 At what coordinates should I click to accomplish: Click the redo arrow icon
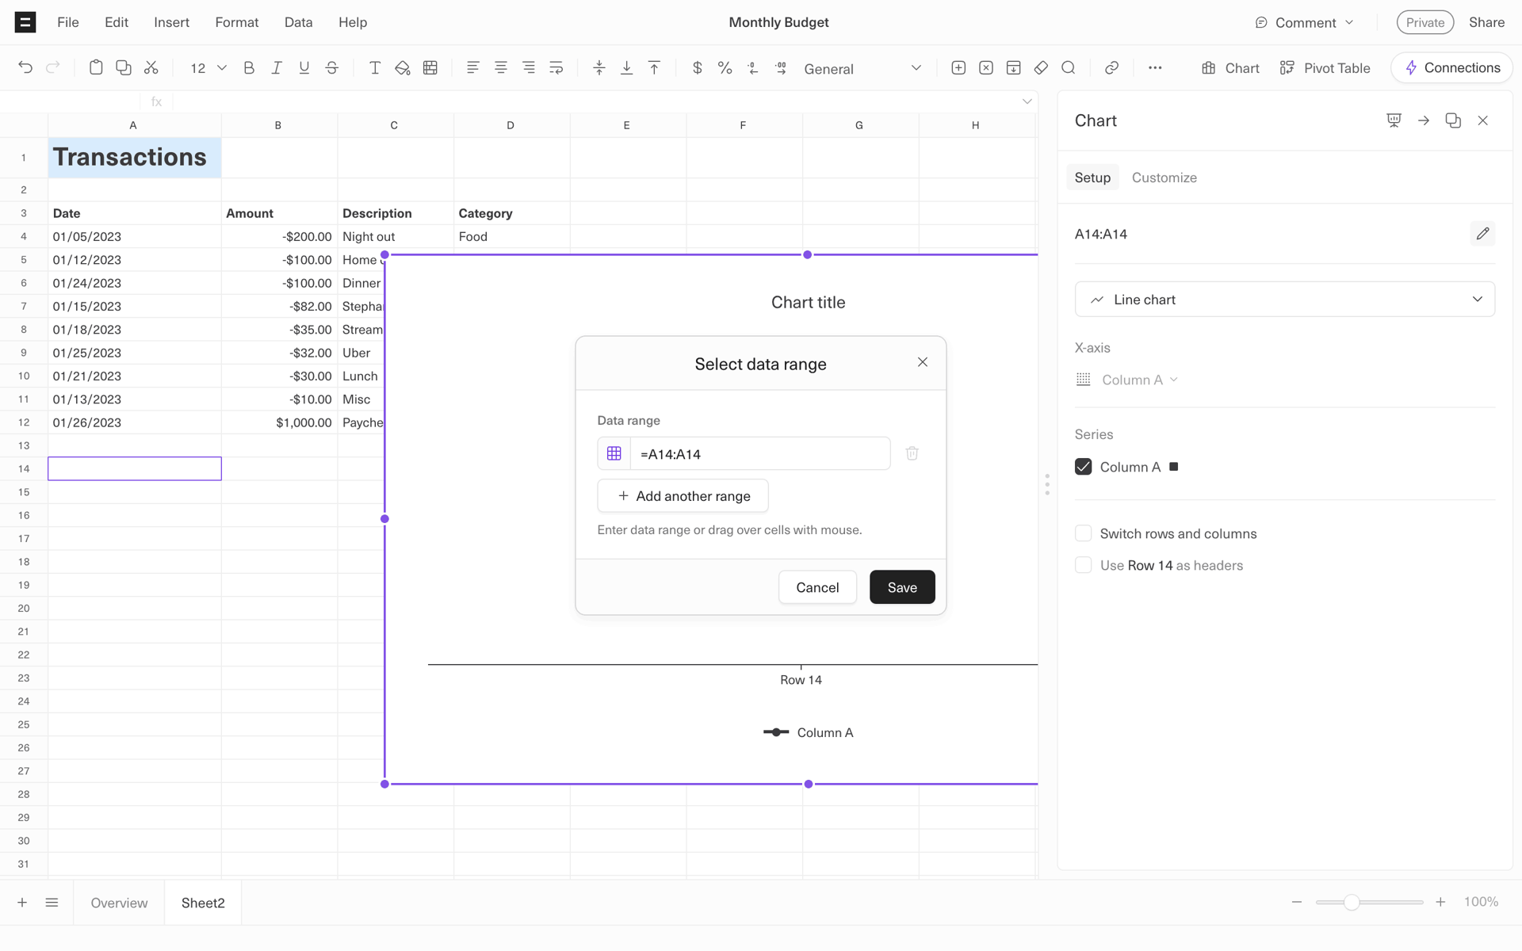click(53, 68)
